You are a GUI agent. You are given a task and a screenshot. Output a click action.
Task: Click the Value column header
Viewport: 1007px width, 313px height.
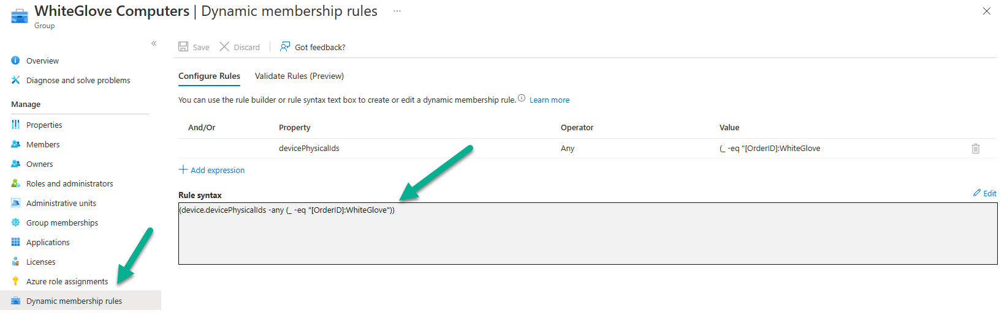tap(729, 127)
